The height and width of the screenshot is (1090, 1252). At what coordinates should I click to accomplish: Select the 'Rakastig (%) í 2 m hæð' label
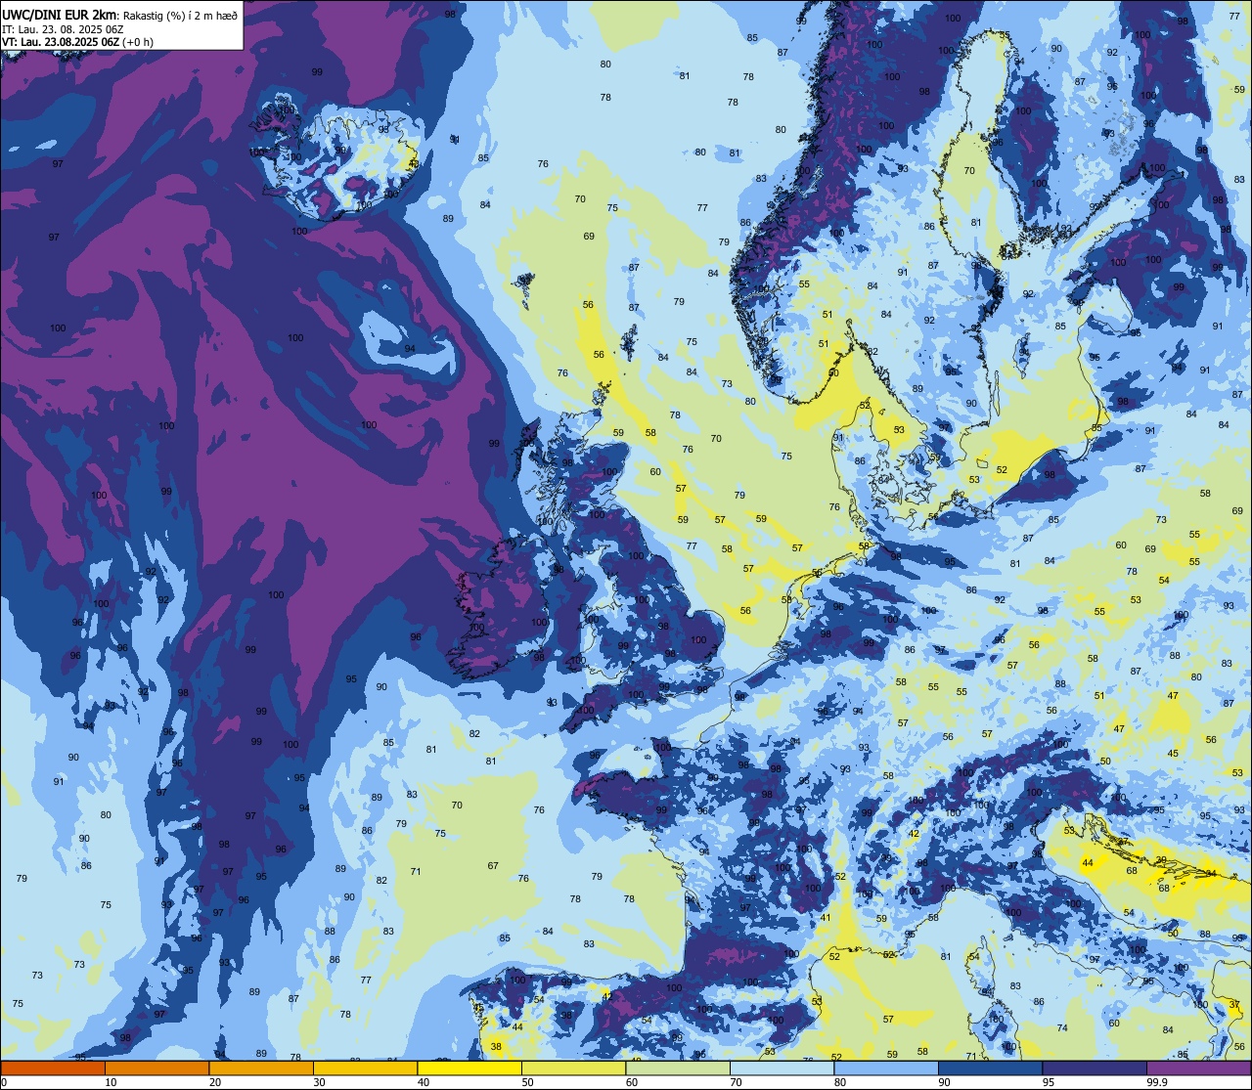tap(179, 14)
